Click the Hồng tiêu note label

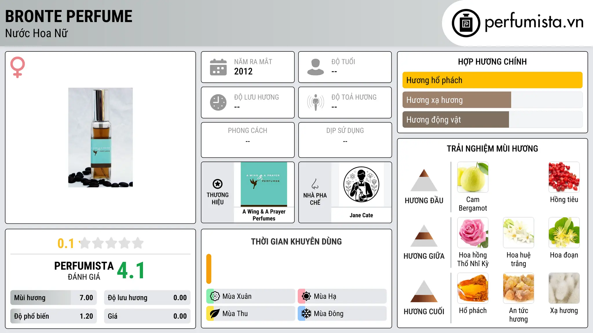tap(564, 199)
